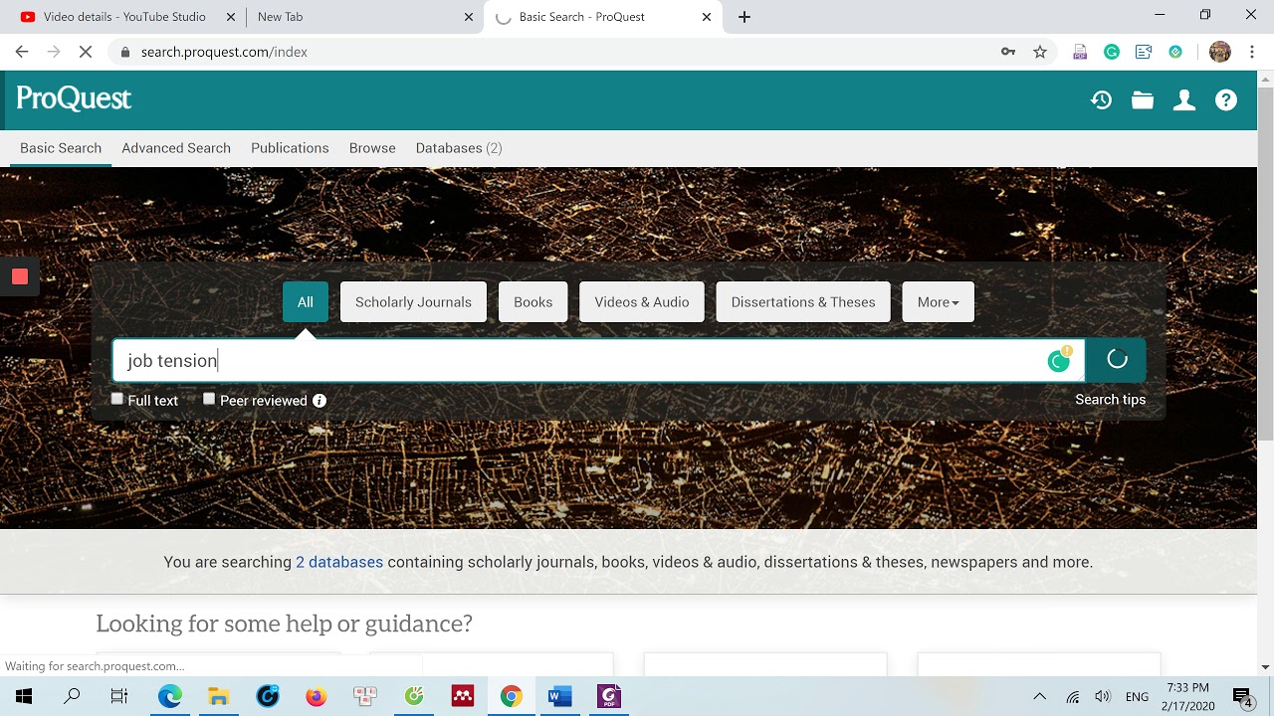
Task: Bookmark this page with the star icon
Action: tap(1040, 52)
